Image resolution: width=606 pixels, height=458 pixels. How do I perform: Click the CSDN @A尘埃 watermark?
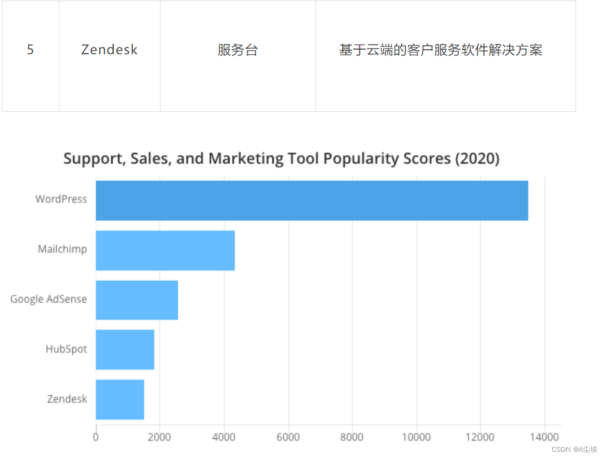point(574,450)
